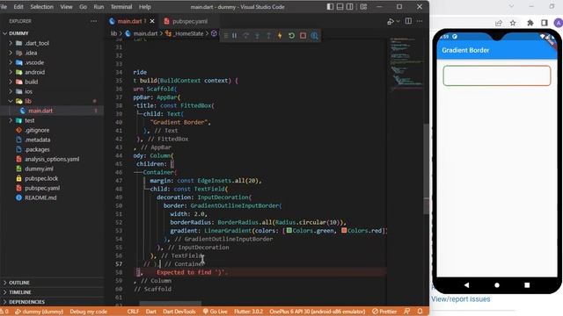Click the Prettier status bar item
Image resolution: width=563 pixels, height=316 pixels.
point(384,312)
